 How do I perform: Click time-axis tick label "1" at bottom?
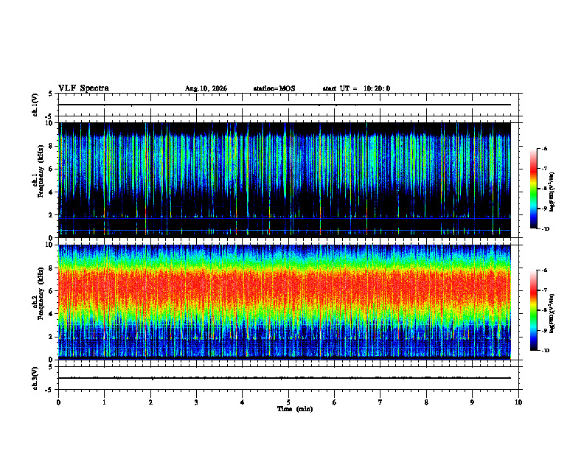pyautogui.click(x=104, y=402)
